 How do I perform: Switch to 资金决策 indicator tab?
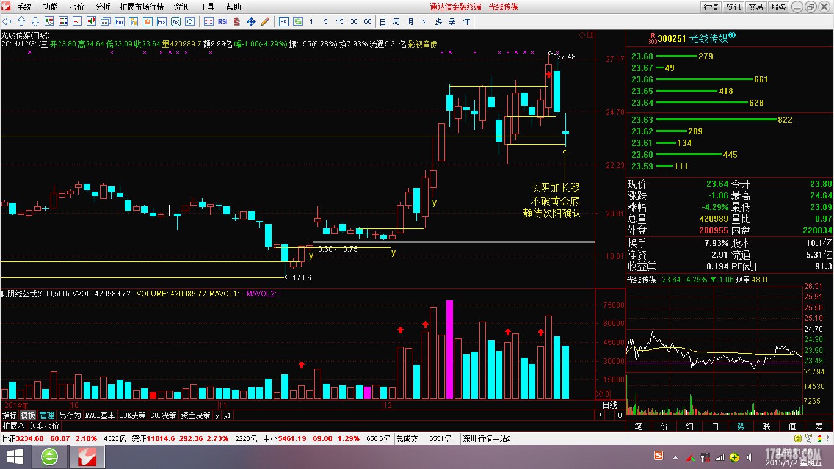coord(195,415)
